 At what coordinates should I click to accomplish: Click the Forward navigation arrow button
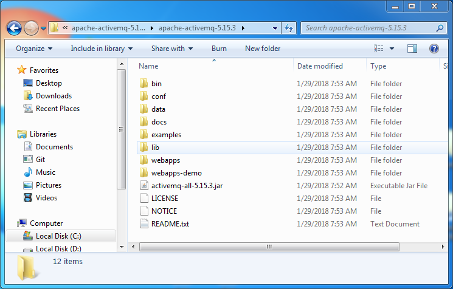click(31, 28)
